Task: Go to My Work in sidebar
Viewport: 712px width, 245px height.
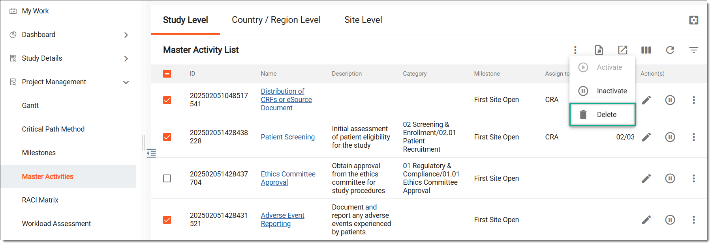Action: tap(35, 11)
